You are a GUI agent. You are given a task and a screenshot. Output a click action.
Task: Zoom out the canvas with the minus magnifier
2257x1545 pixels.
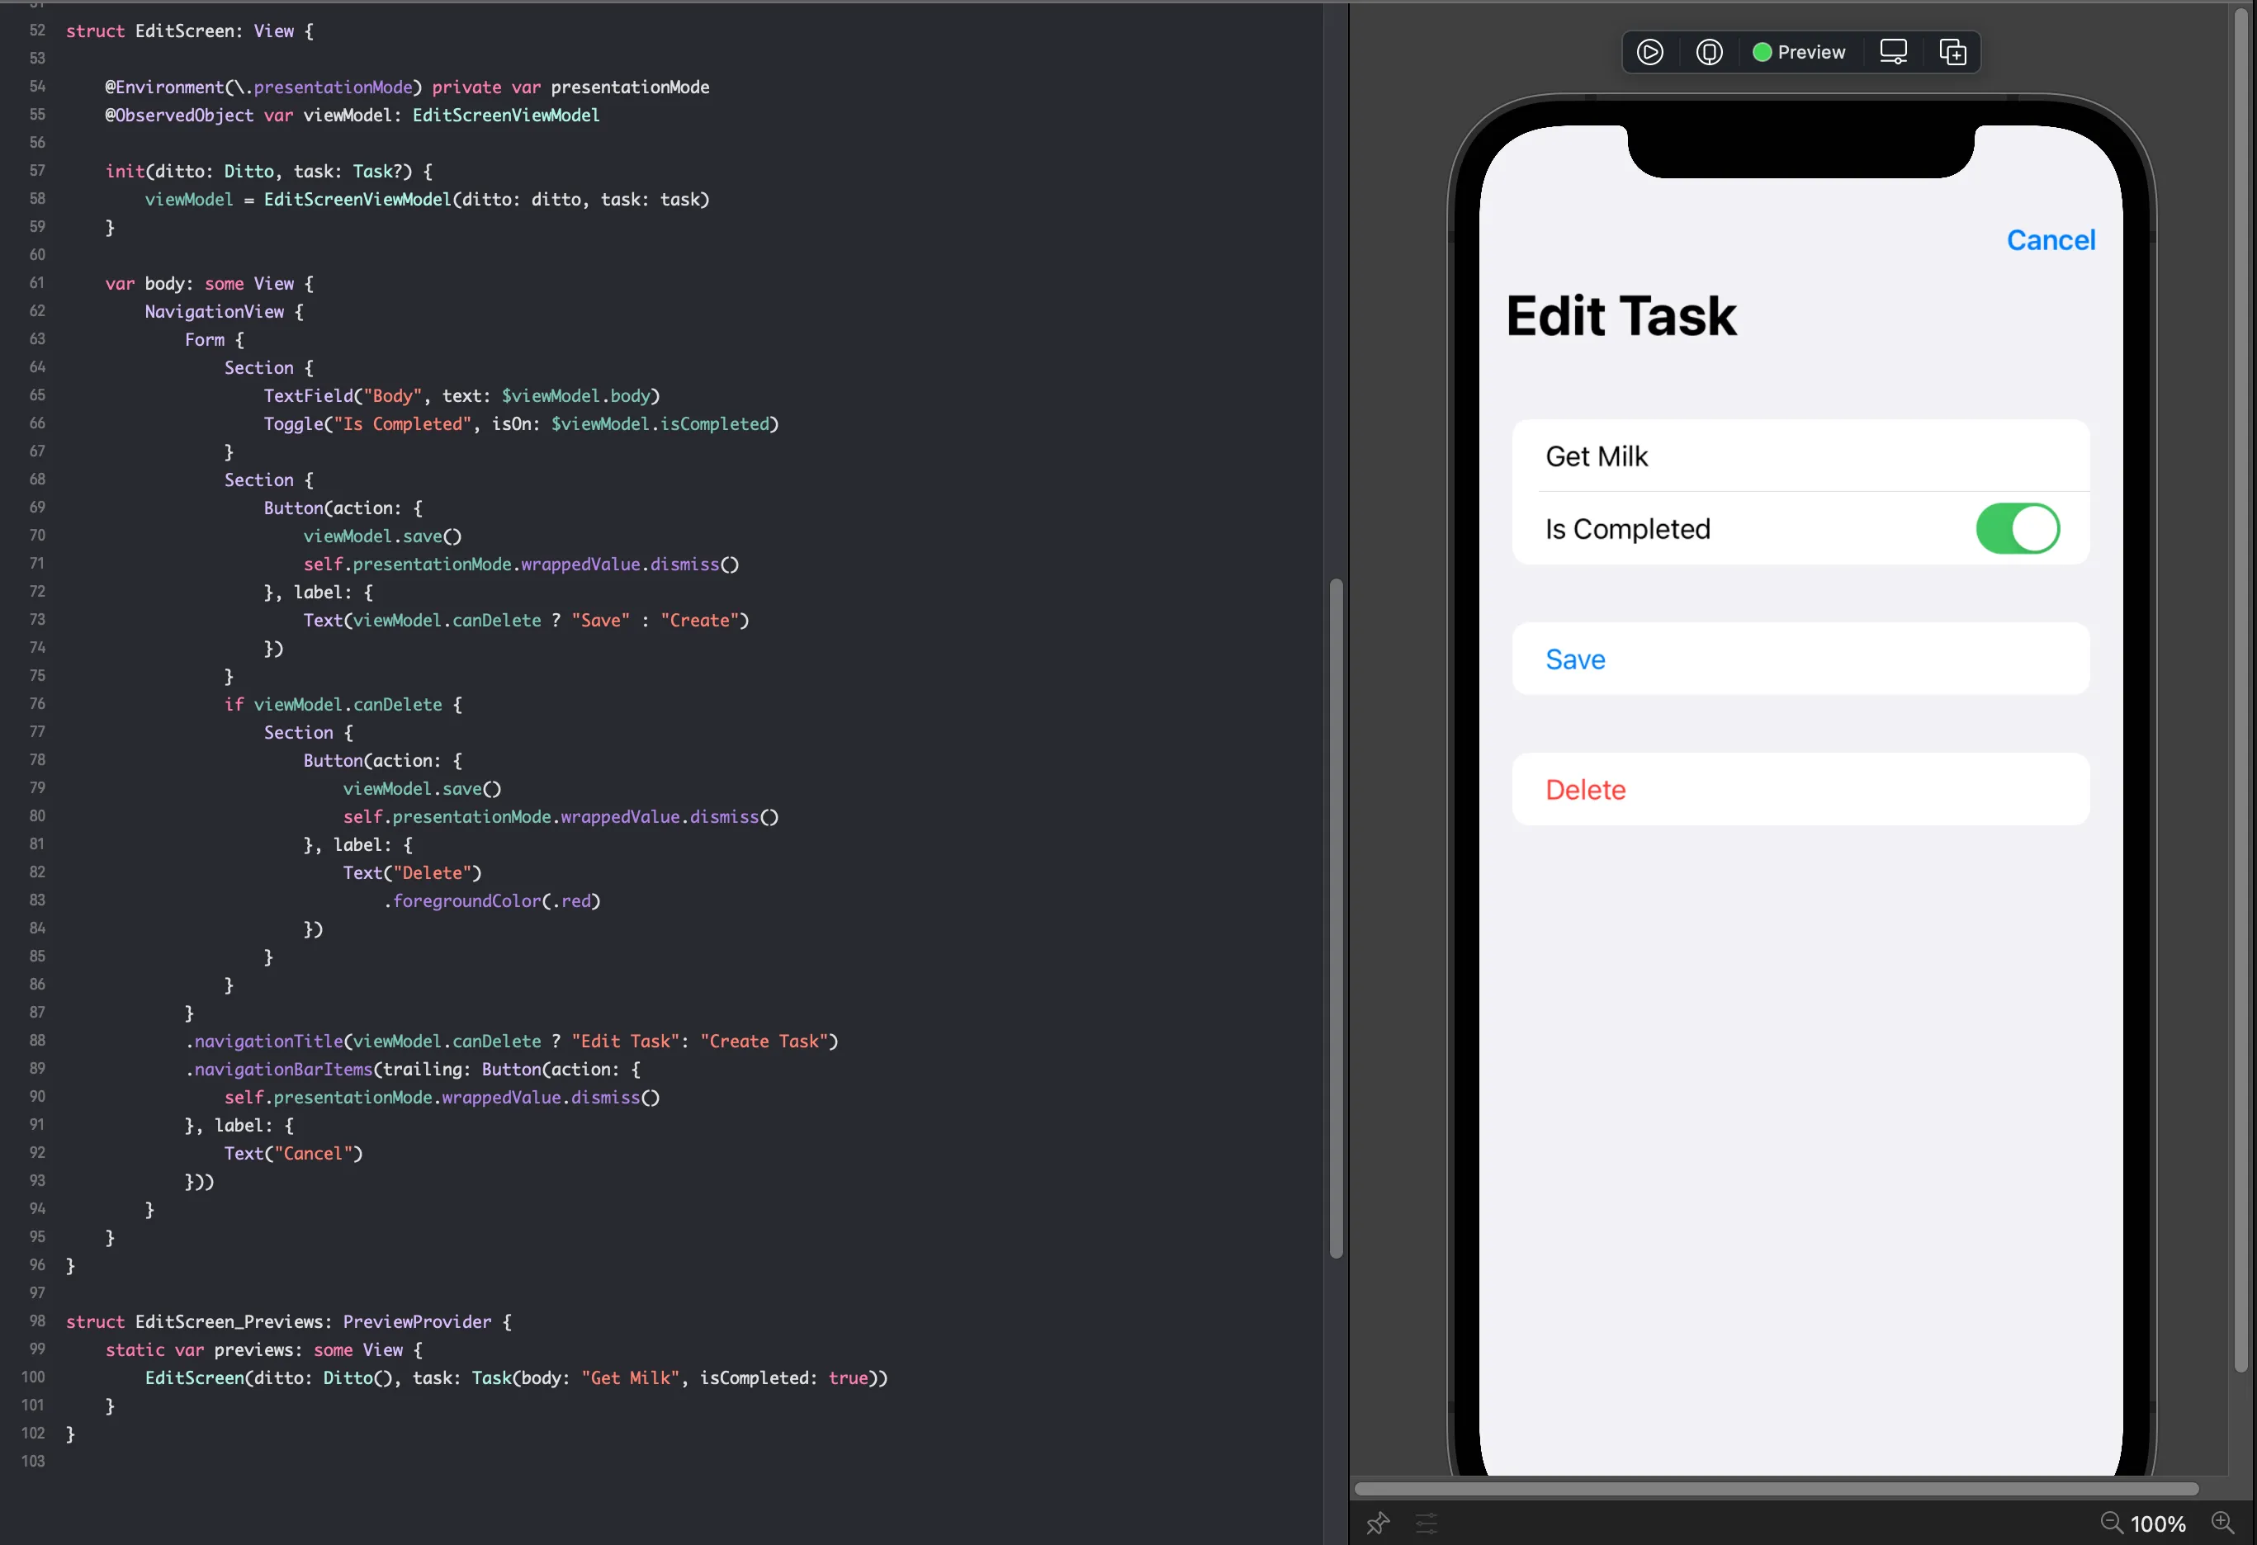(x=2112, y=1523)
